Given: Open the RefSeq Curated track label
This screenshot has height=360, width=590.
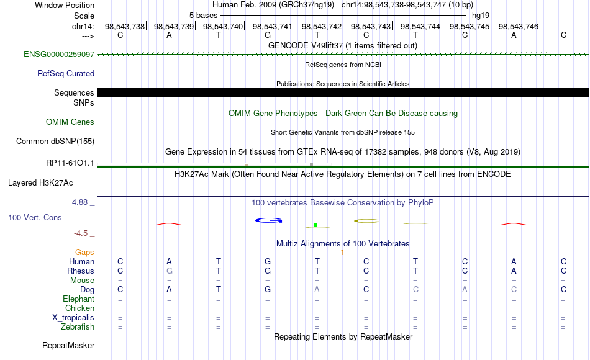Looking at the screenshot, I should (65, 73).
